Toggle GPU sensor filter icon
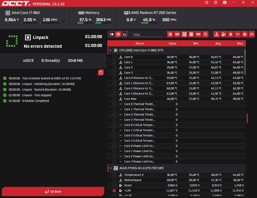Viewport: 257px width, 198px height. point(177,34)
